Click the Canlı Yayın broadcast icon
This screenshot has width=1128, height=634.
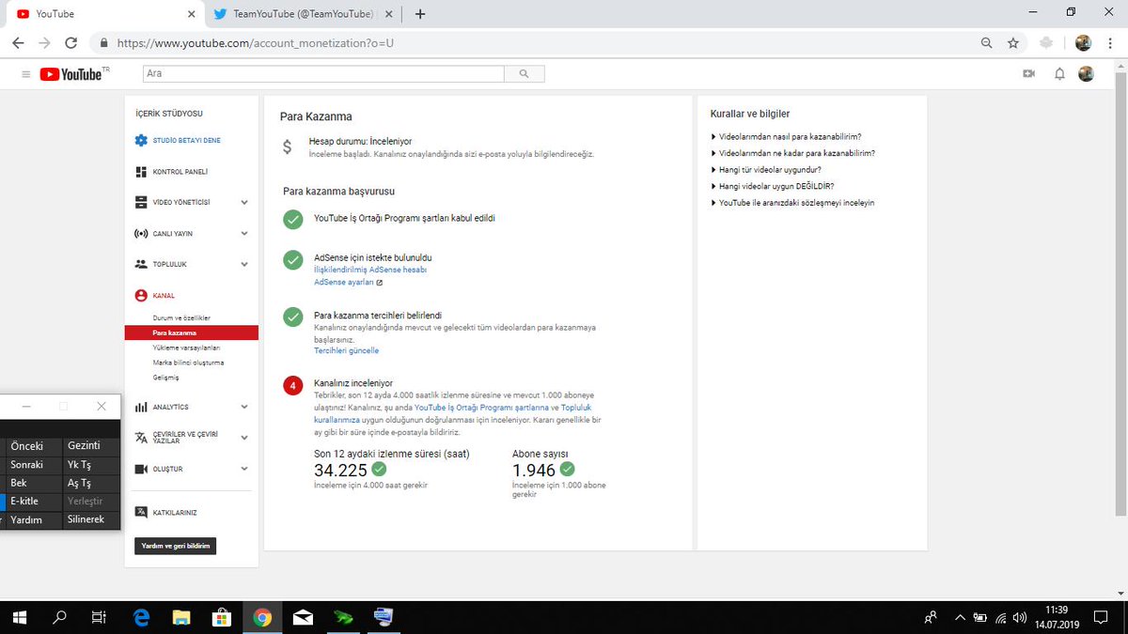click(141, 233)
